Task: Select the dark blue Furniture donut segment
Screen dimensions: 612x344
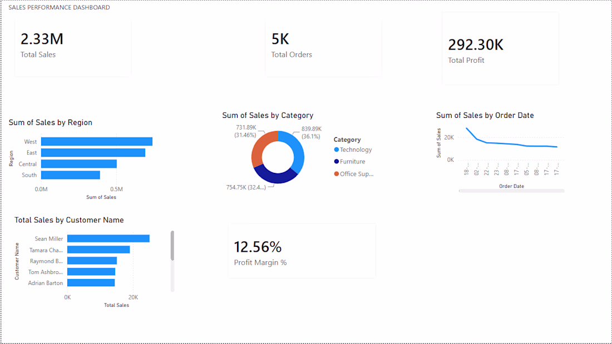Action: click(275, 177)
